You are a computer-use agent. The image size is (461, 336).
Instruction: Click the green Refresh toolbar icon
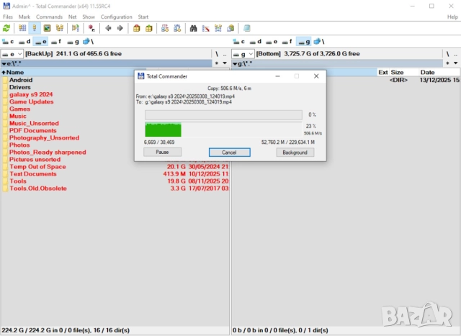coord(6,28)
